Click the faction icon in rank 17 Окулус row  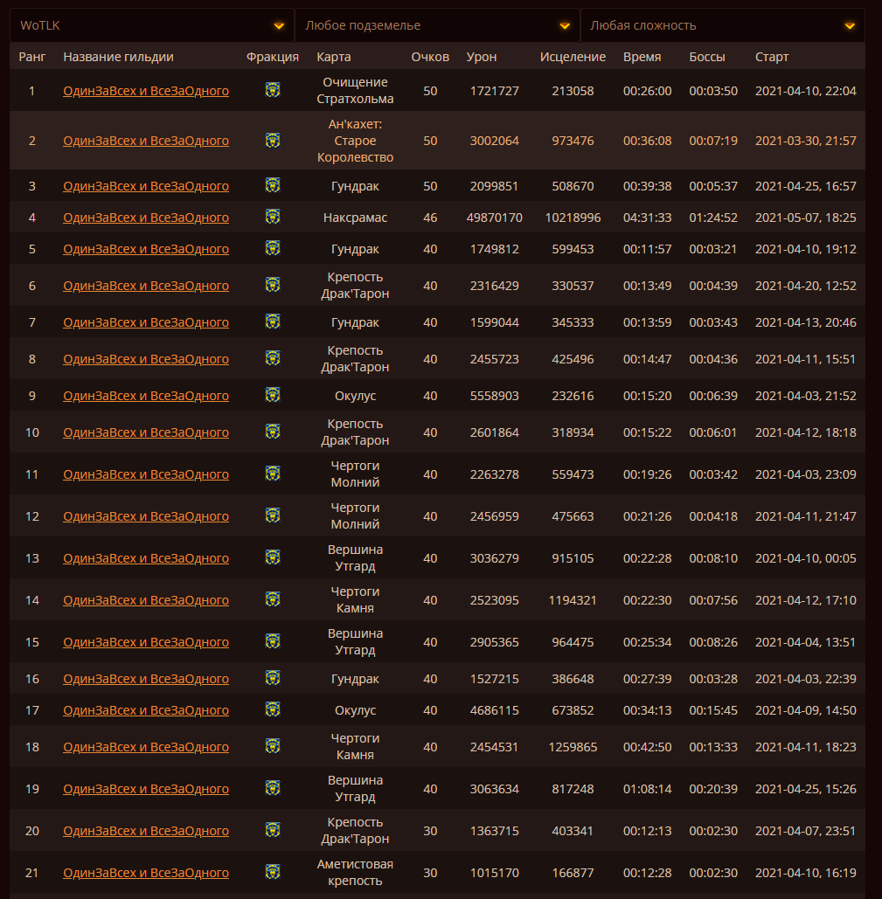273,709
